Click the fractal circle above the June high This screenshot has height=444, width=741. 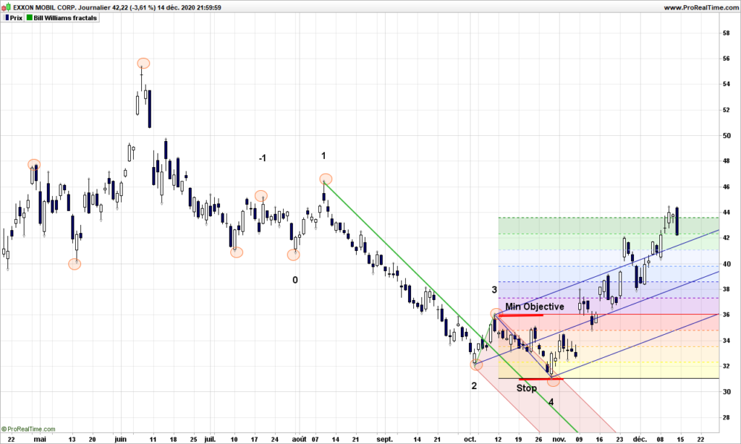click(144, 64)
